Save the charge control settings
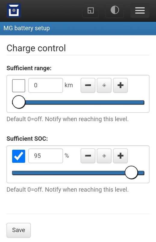156x242 pixels. tap(19, 230)
